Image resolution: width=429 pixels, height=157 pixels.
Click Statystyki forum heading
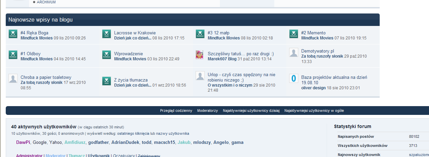coord(353,127)
